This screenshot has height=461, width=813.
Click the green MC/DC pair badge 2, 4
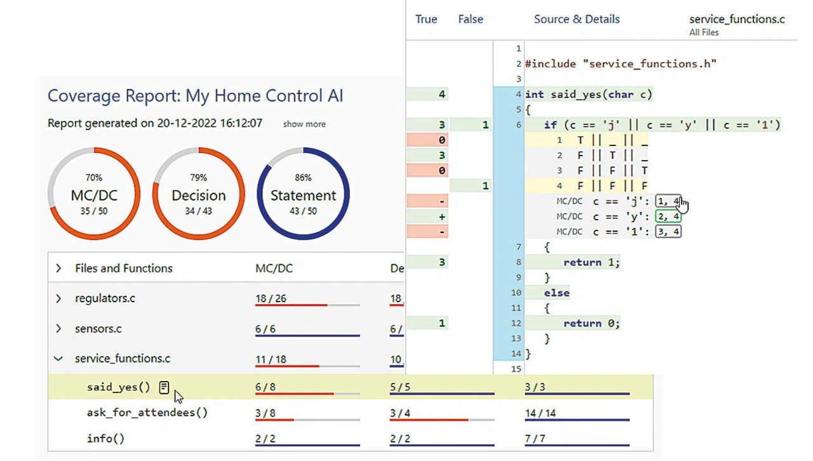pos(668,217)
